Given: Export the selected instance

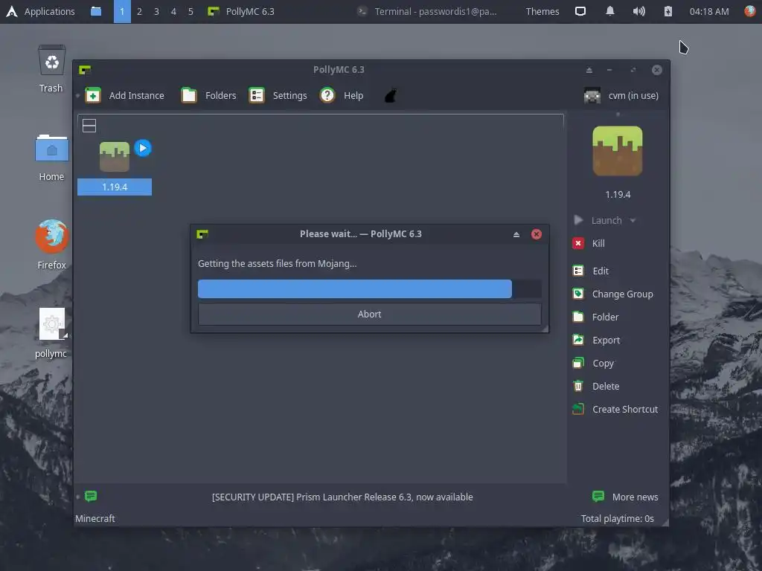Looking at the screenshot, I should [x=596, y=340].
